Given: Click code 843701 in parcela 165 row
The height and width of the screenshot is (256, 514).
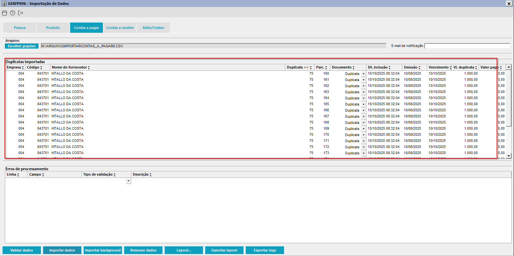Looking at the screenshot, I should click(x=43, y=104).
